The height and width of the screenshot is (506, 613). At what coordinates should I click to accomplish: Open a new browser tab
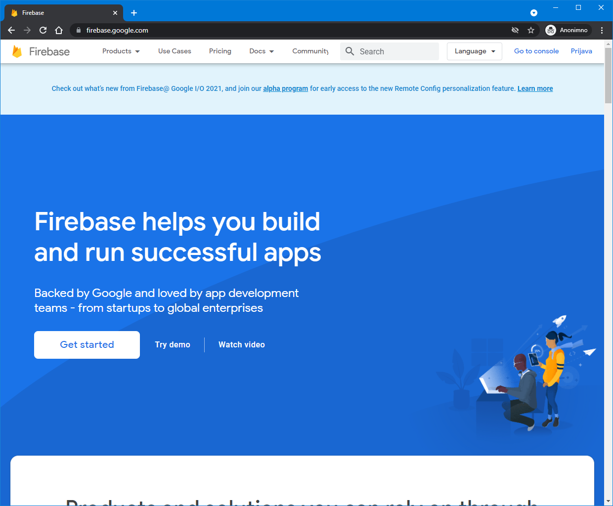pos(134,13)
